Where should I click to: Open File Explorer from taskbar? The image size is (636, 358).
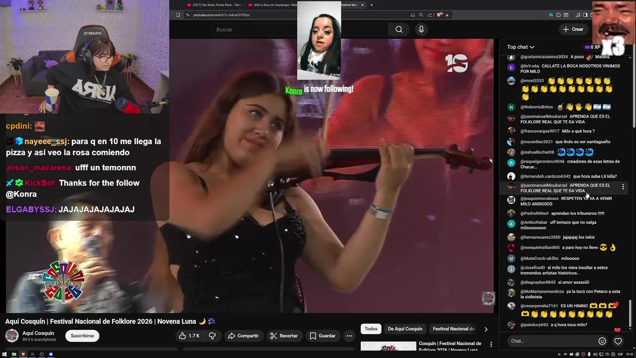click(x=14, y=354)
